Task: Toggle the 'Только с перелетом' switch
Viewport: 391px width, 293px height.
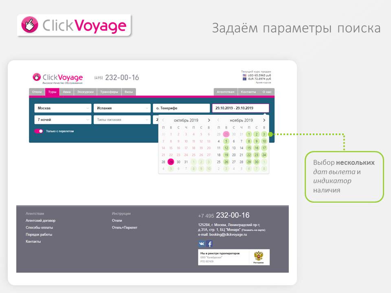Action: 39,131
